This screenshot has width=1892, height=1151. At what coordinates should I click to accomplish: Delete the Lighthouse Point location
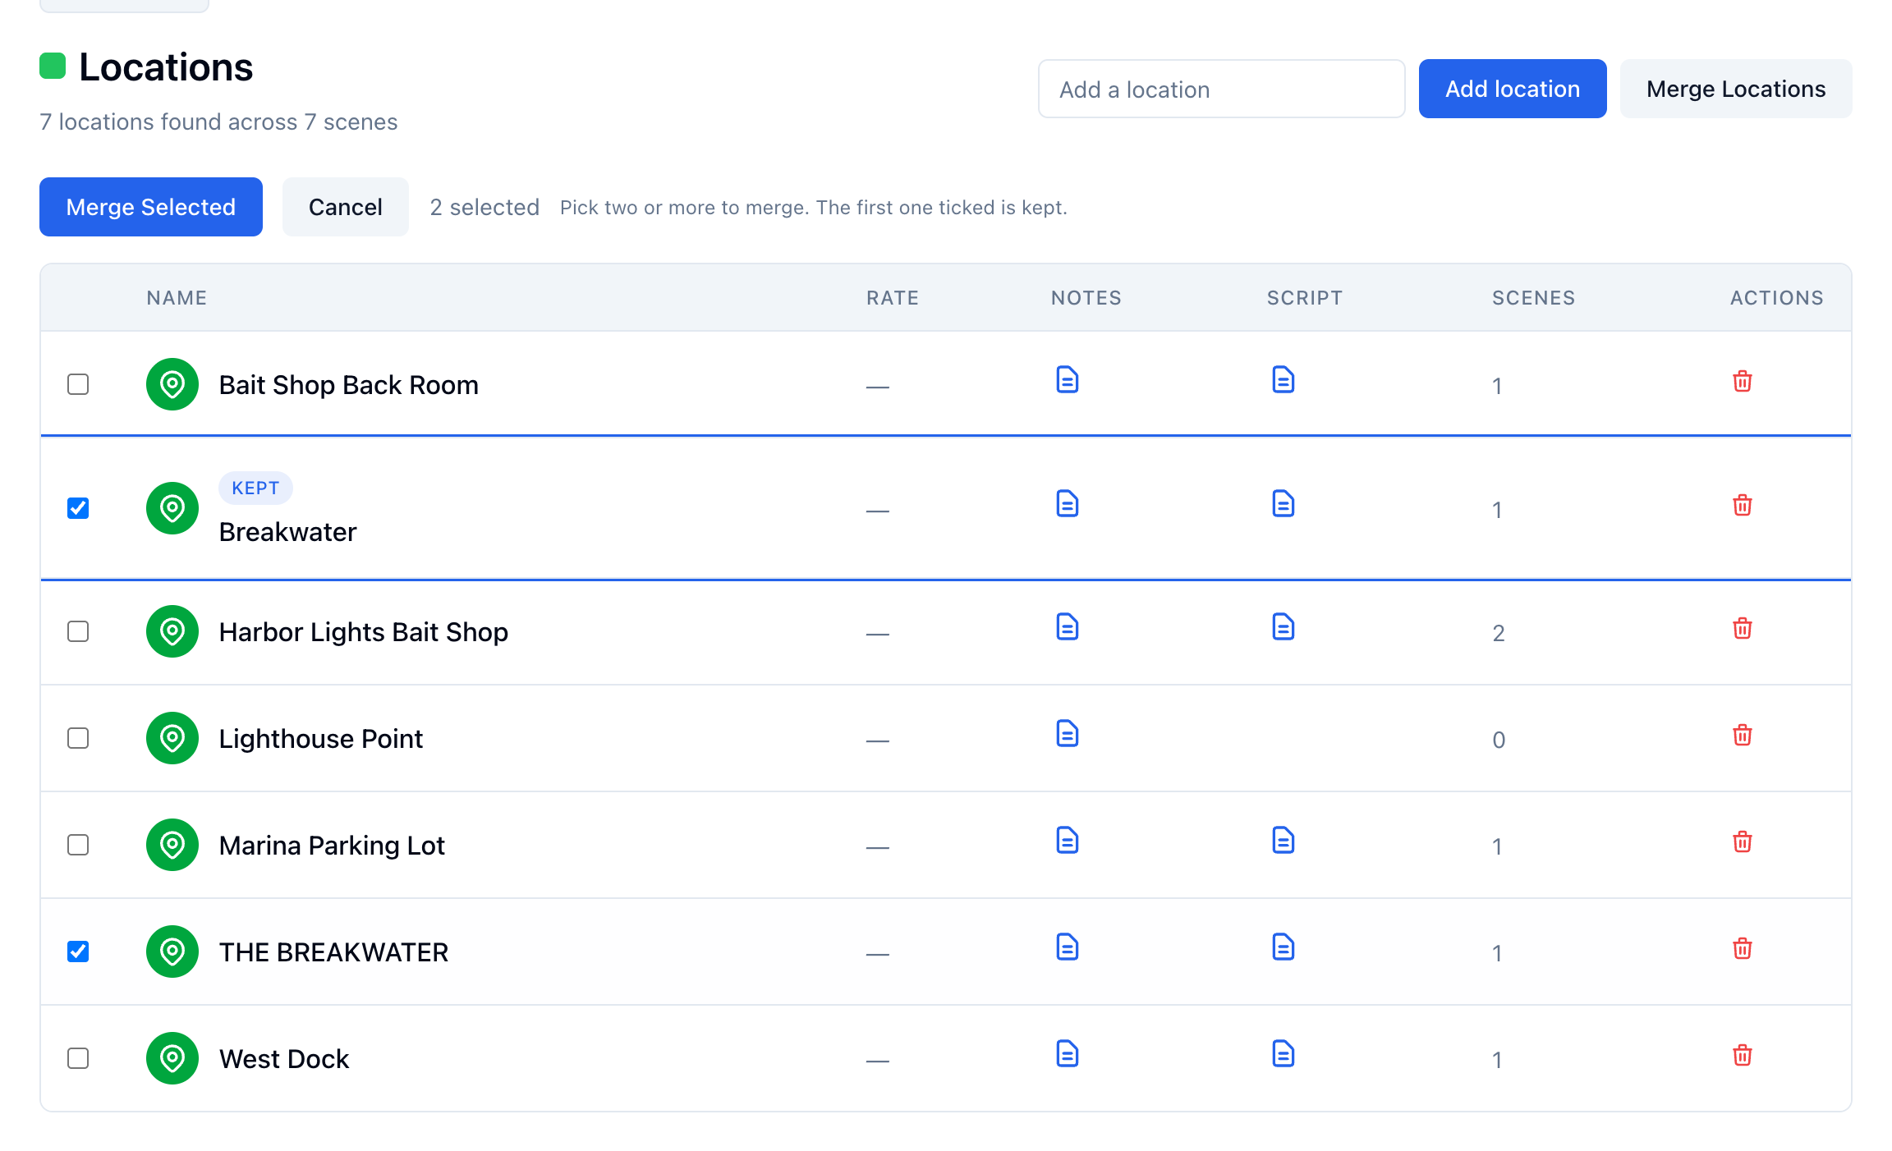[x=1742, y=736]
